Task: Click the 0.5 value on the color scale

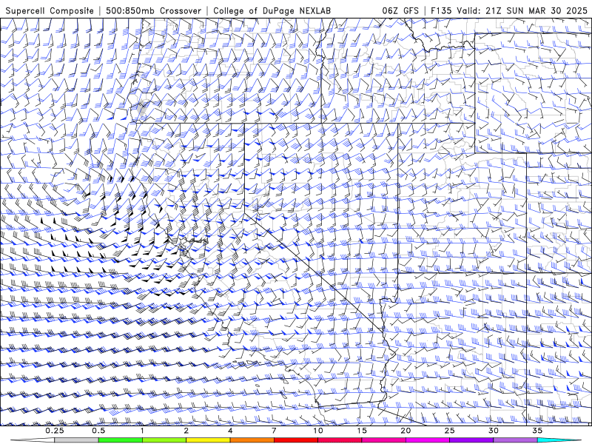Action: pos(98,431)
